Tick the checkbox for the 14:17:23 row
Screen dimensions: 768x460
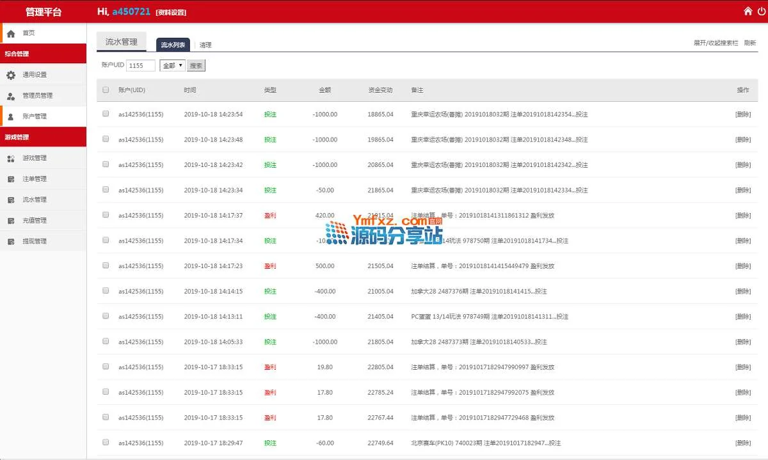point(106,266)
